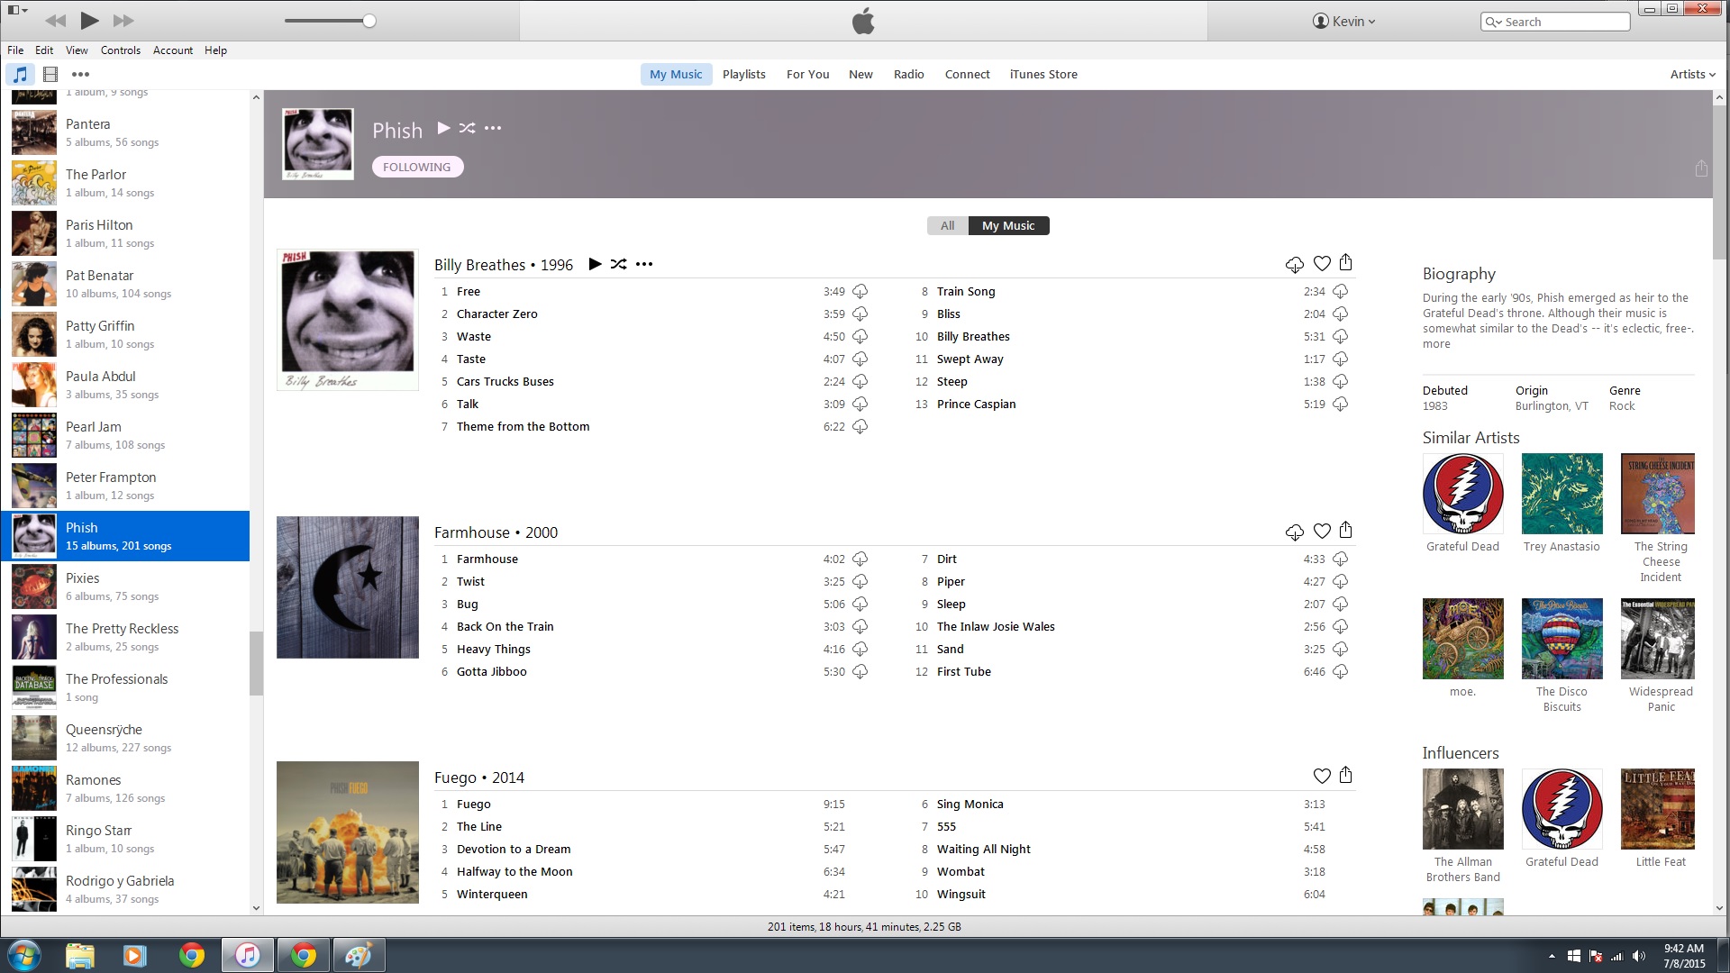Go to the iTunes Store tab

point(1043,75)
